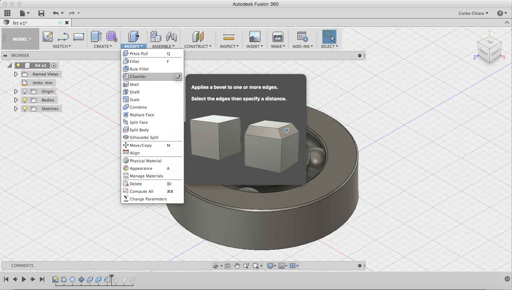Jump to the timeline beginning
Viewport: 512px width, 290px height.
click(6, 279)
